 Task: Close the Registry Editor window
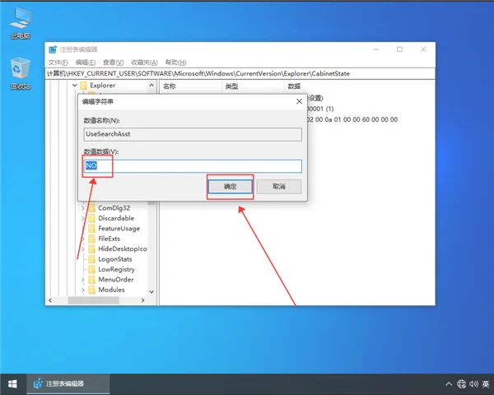tap(423, 49)
